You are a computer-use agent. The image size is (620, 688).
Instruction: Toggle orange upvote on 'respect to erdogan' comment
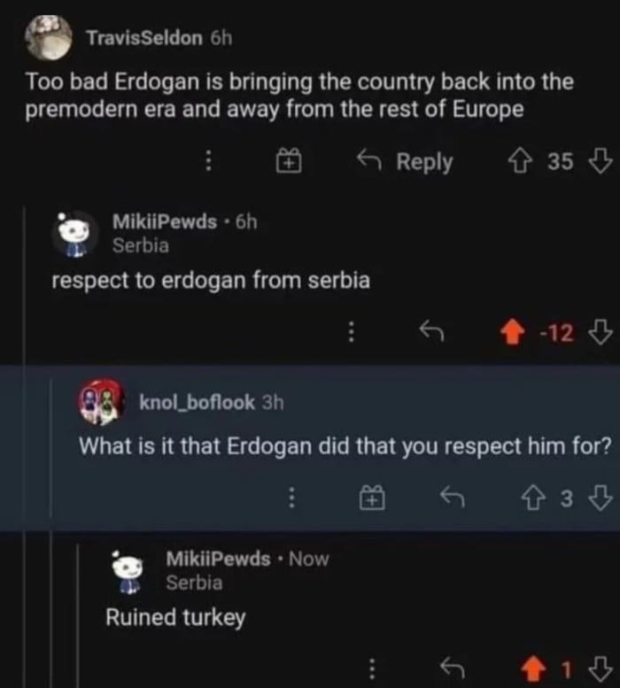[513, 332]
